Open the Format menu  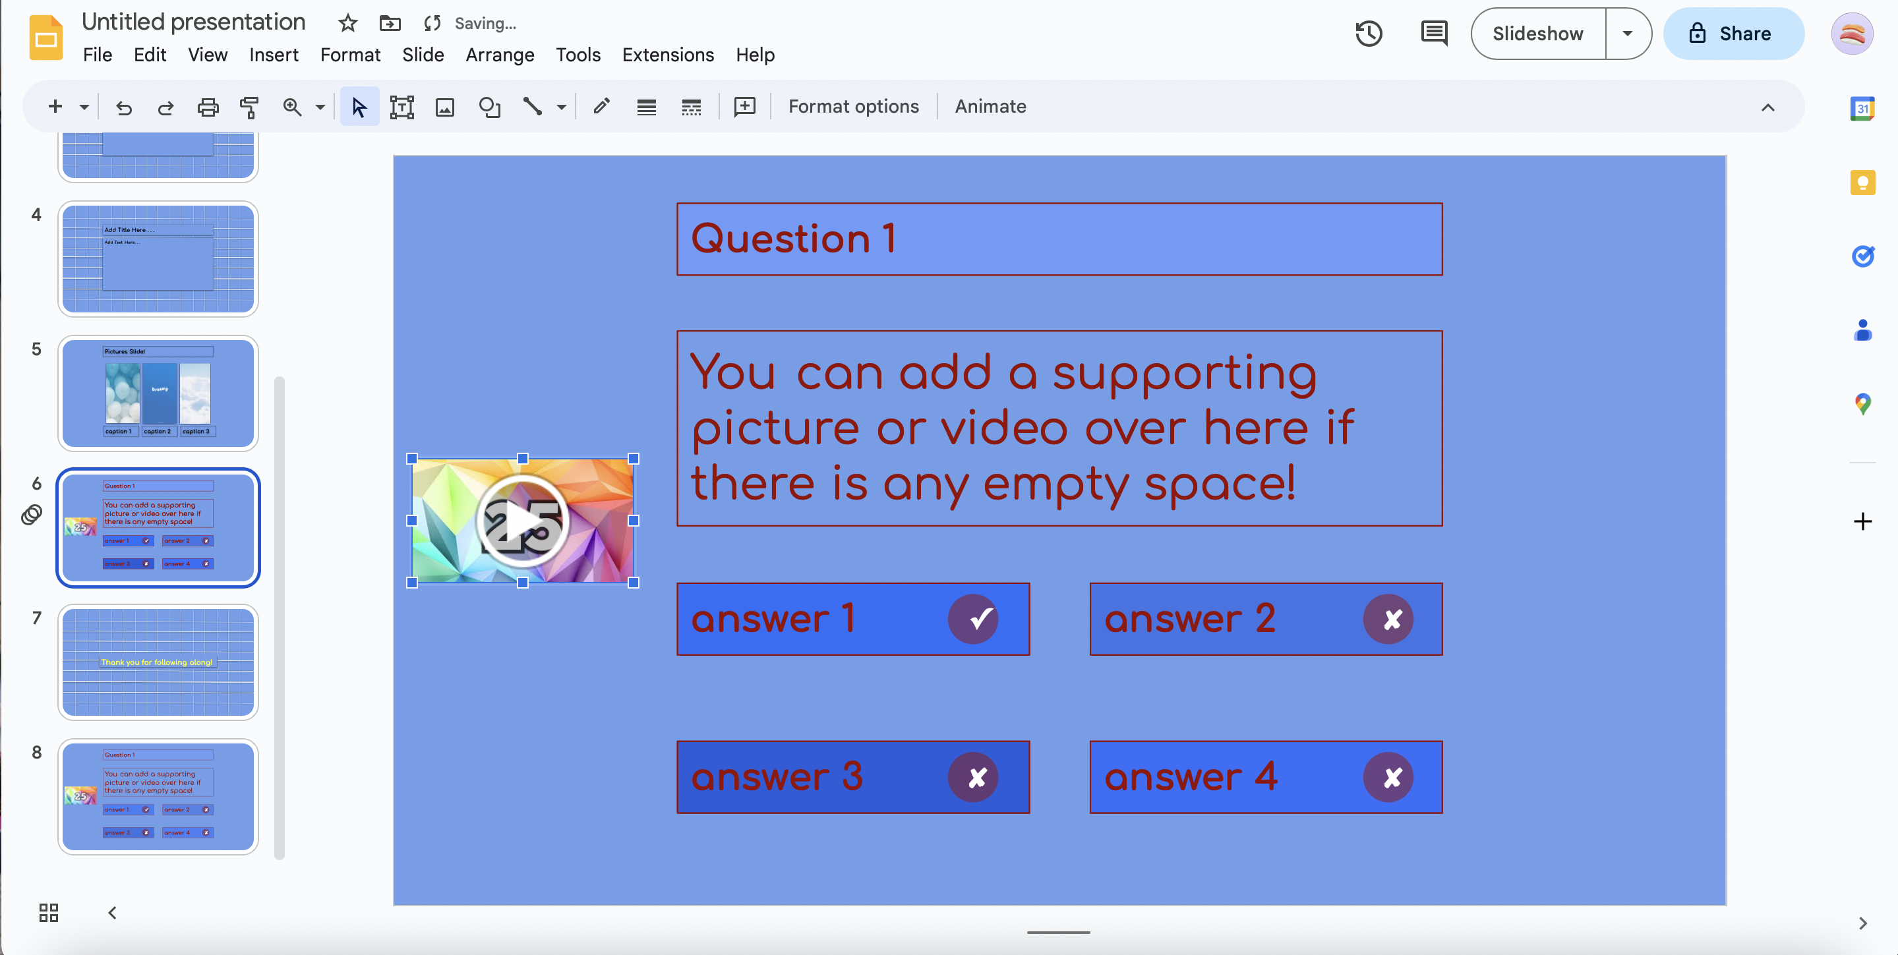350,55
